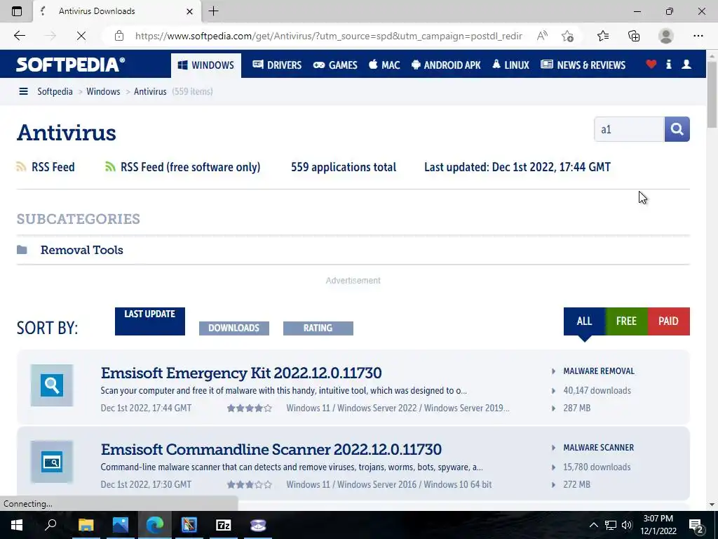Click the taskbar clock showing 3:07 PM

pyautogui.click(x=658, y=525)
